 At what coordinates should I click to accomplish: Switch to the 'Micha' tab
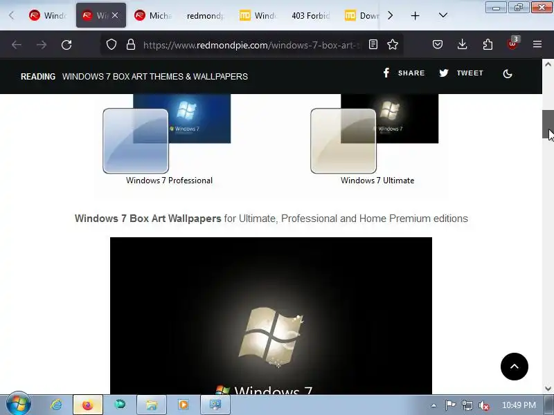tap(152, 15)
